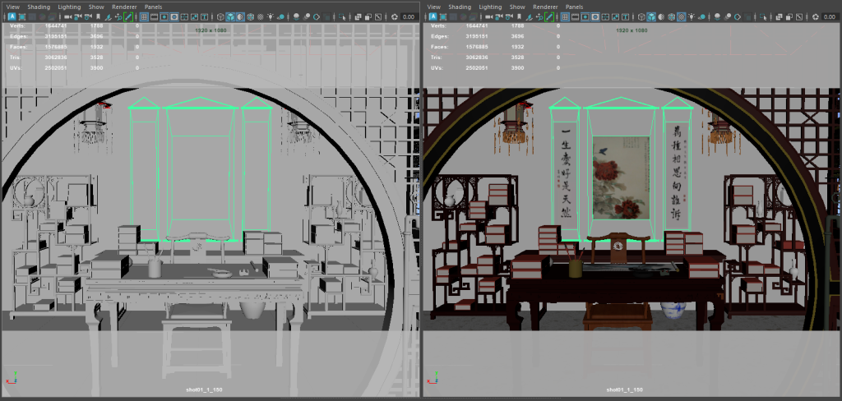Screen dimensions: 842x401
Task: Toggle Resolution Gate in left panel
Action: tap(164, 16)
